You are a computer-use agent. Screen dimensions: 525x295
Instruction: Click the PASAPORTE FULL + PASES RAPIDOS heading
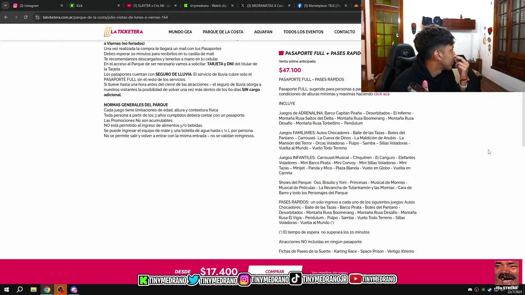[x=323, y=53]
